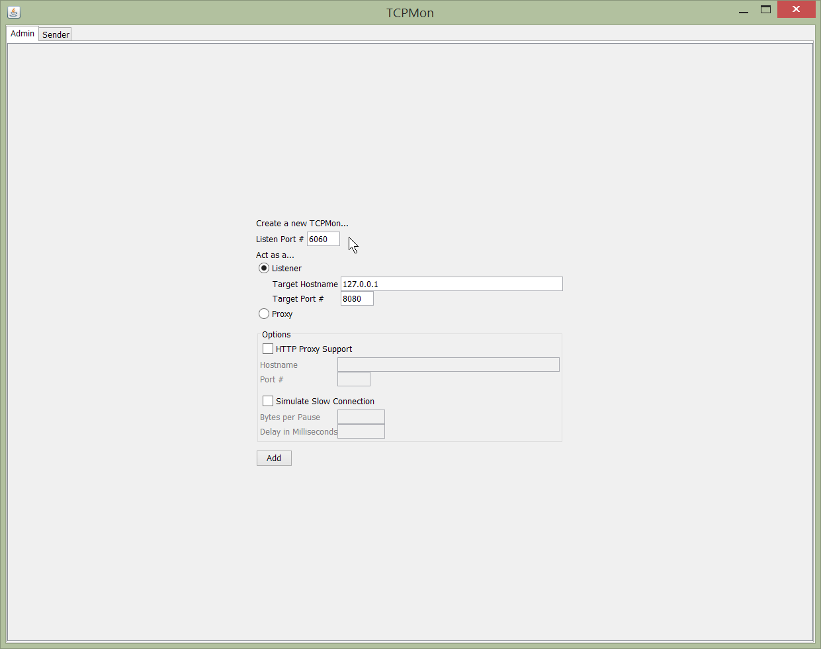The height and width of the screenshot is (649, 821).
Task: Click the Bytes per Pause field
Action: tap(361, 417)
